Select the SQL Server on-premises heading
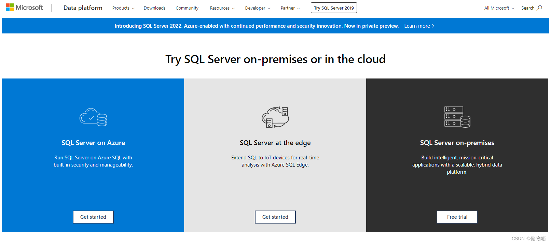The image size is (551, 244). pyautogui.click(x=457, y=143)
